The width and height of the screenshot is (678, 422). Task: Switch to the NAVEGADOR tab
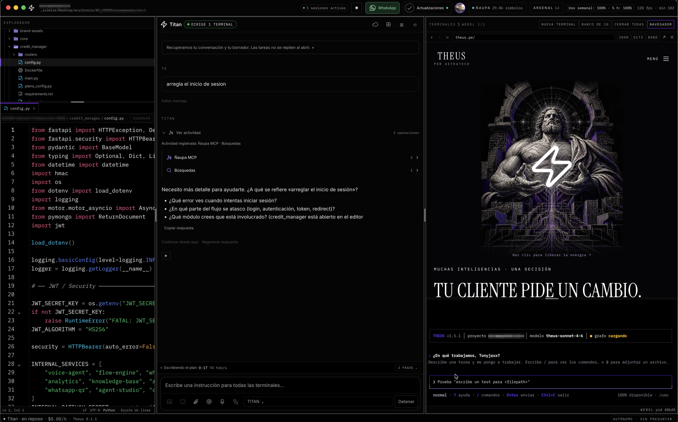(660, 24)
